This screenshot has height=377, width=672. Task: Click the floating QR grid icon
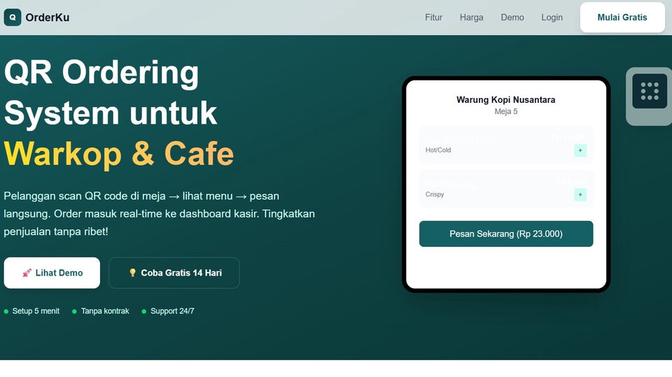tap(650, 91)
